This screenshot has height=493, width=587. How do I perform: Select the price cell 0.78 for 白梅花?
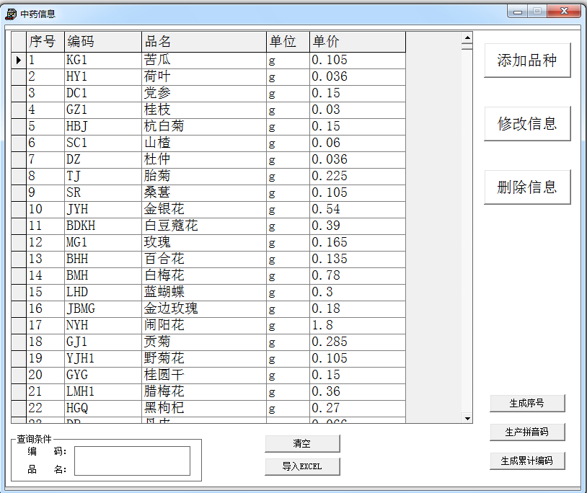(357, 275)
